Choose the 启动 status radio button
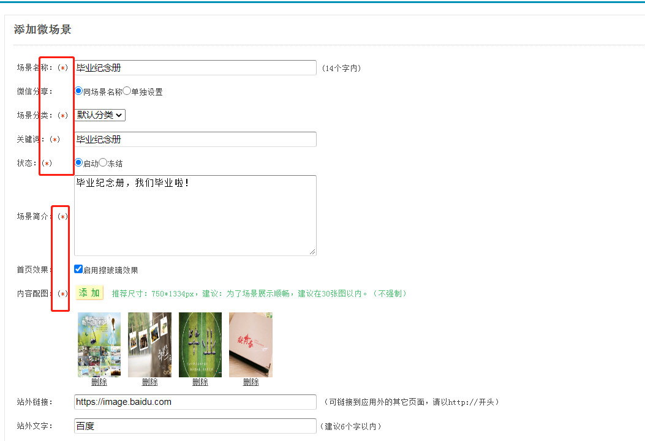This screenshot has height=441, width=645. coord(78,162)
